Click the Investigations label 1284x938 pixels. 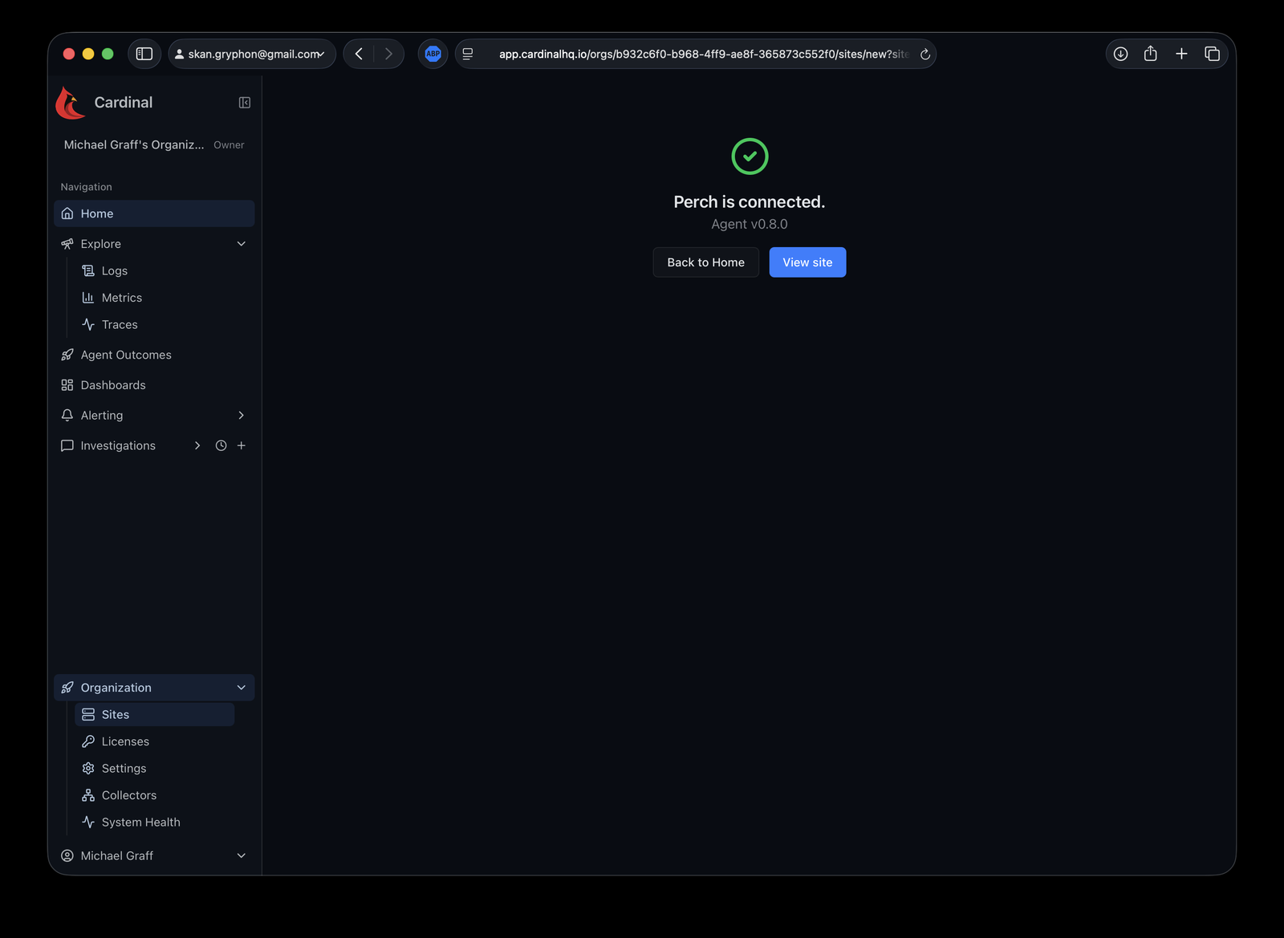pyautogui.click(x=118, y=445)
